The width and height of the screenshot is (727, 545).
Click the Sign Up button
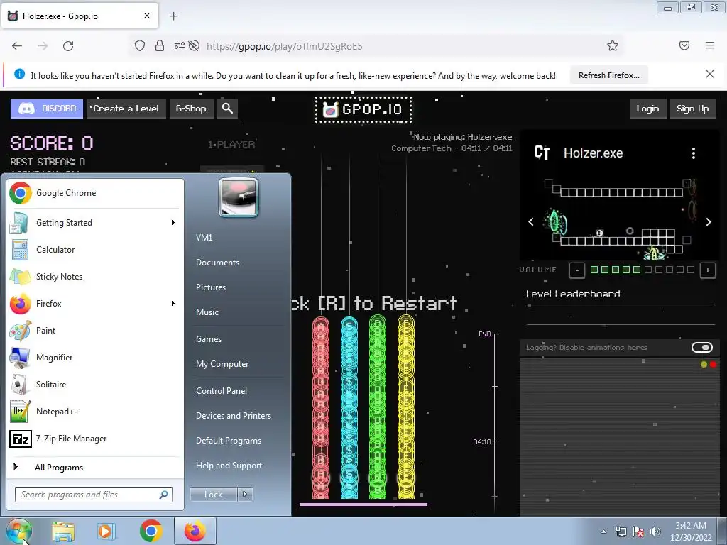693,109
